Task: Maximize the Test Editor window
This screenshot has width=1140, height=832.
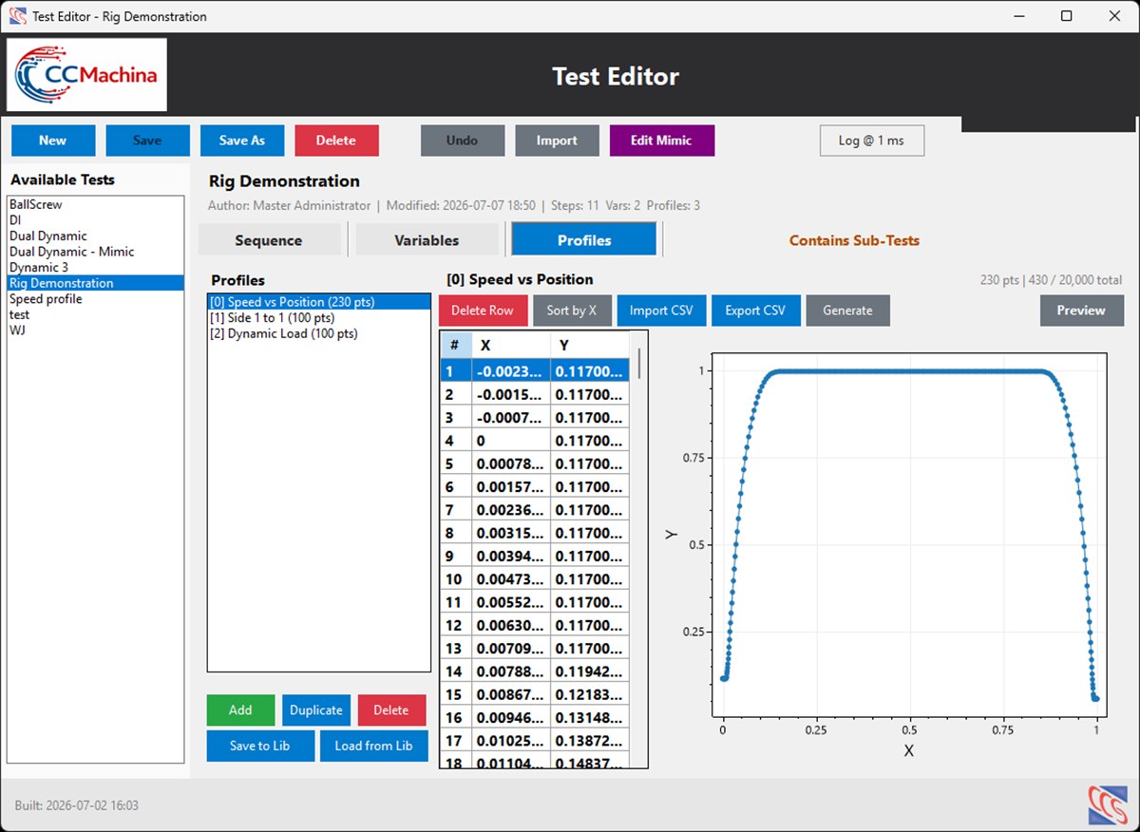Action: (x=1066, y=16)
